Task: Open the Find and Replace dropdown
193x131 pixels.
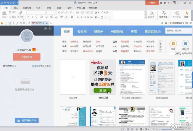Action: [177, 15]
